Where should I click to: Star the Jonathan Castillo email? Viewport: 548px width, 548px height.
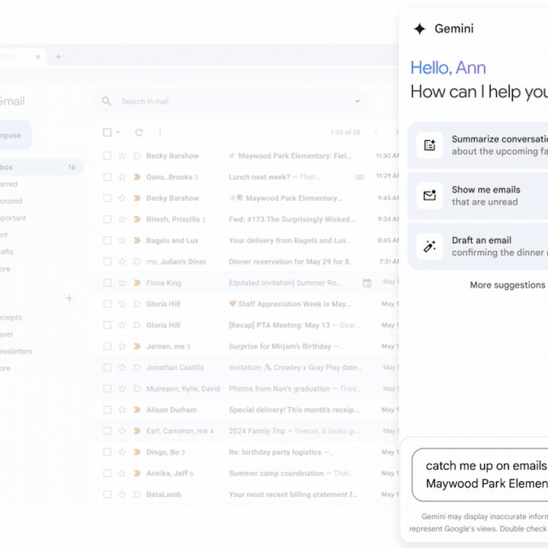pyautogui.click(x=122, y=368)
